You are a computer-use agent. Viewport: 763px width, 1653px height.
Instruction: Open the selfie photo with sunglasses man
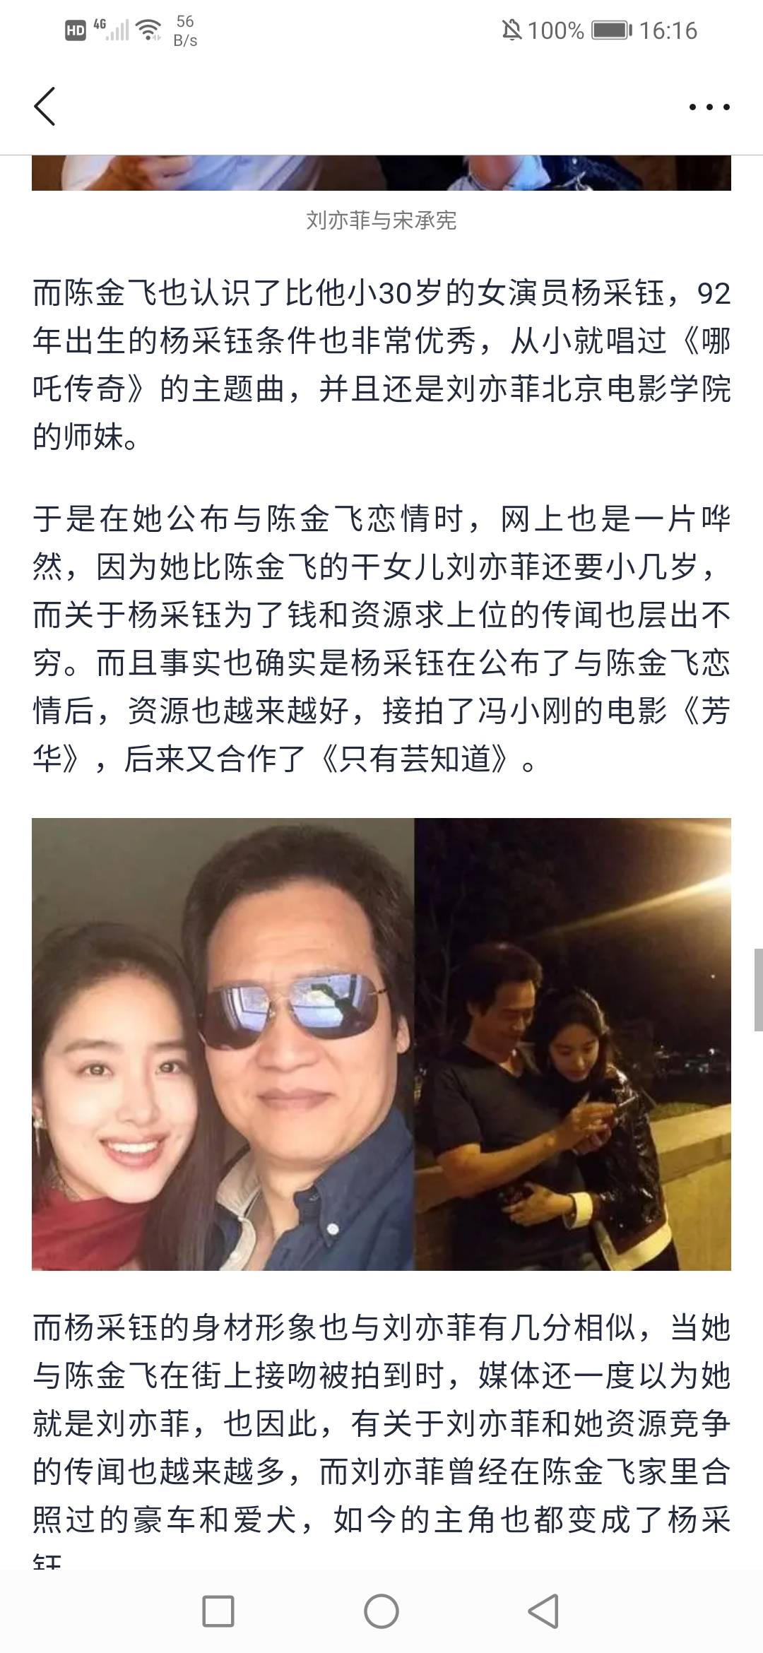(x=223, y=1044)
